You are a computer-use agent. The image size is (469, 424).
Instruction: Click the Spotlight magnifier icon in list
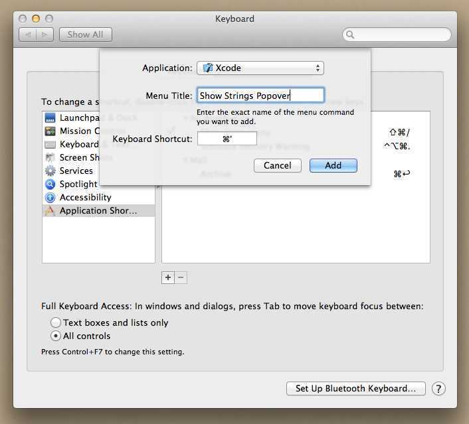[50, 184]
